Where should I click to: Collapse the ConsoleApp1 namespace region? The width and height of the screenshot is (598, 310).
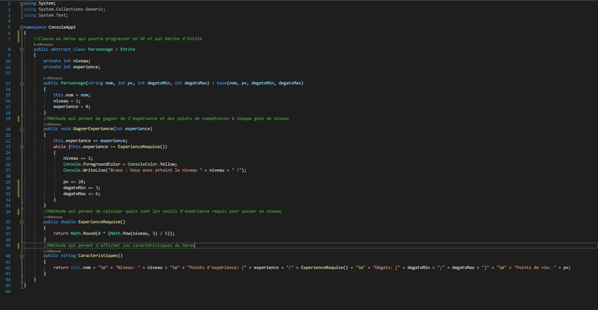click(22, 27)
